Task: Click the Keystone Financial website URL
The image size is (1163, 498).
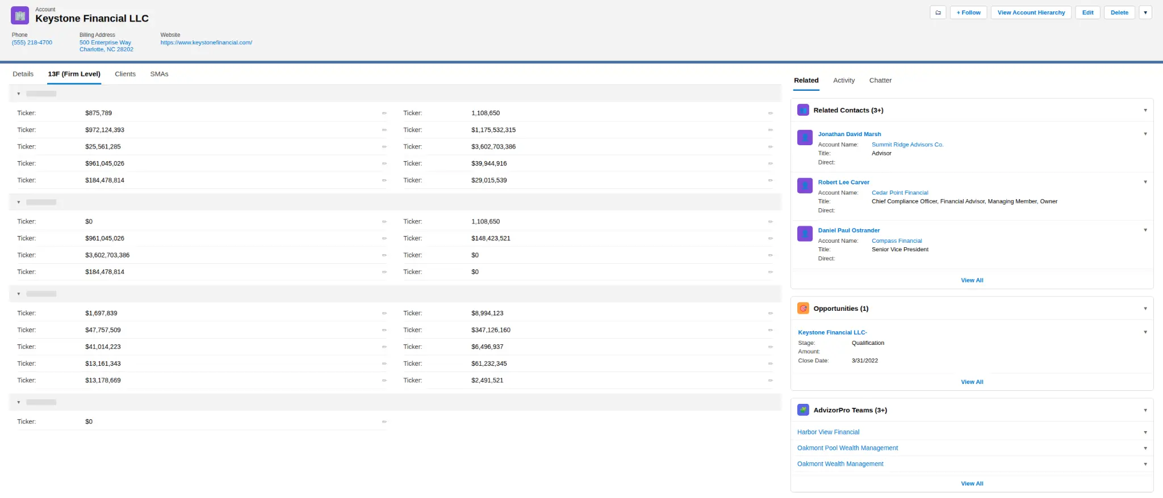Action: [x=206, y=43]
